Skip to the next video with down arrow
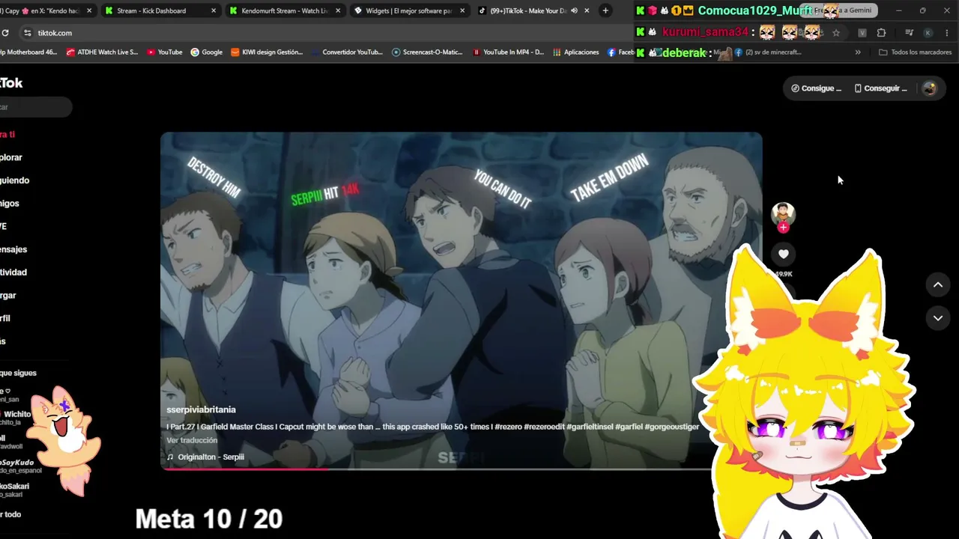The height and width of the screenshot is (539, 959). [937, 318]
